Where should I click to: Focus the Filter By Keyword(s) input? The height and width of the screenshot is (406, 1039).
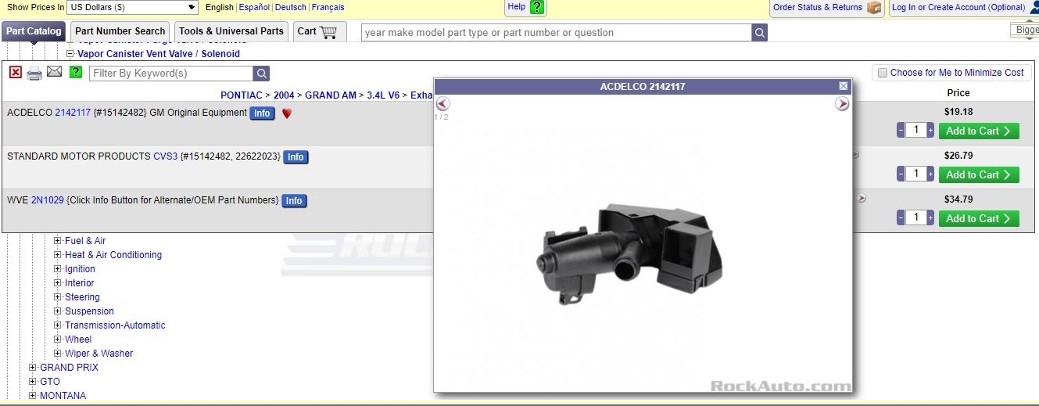(171, 74)
